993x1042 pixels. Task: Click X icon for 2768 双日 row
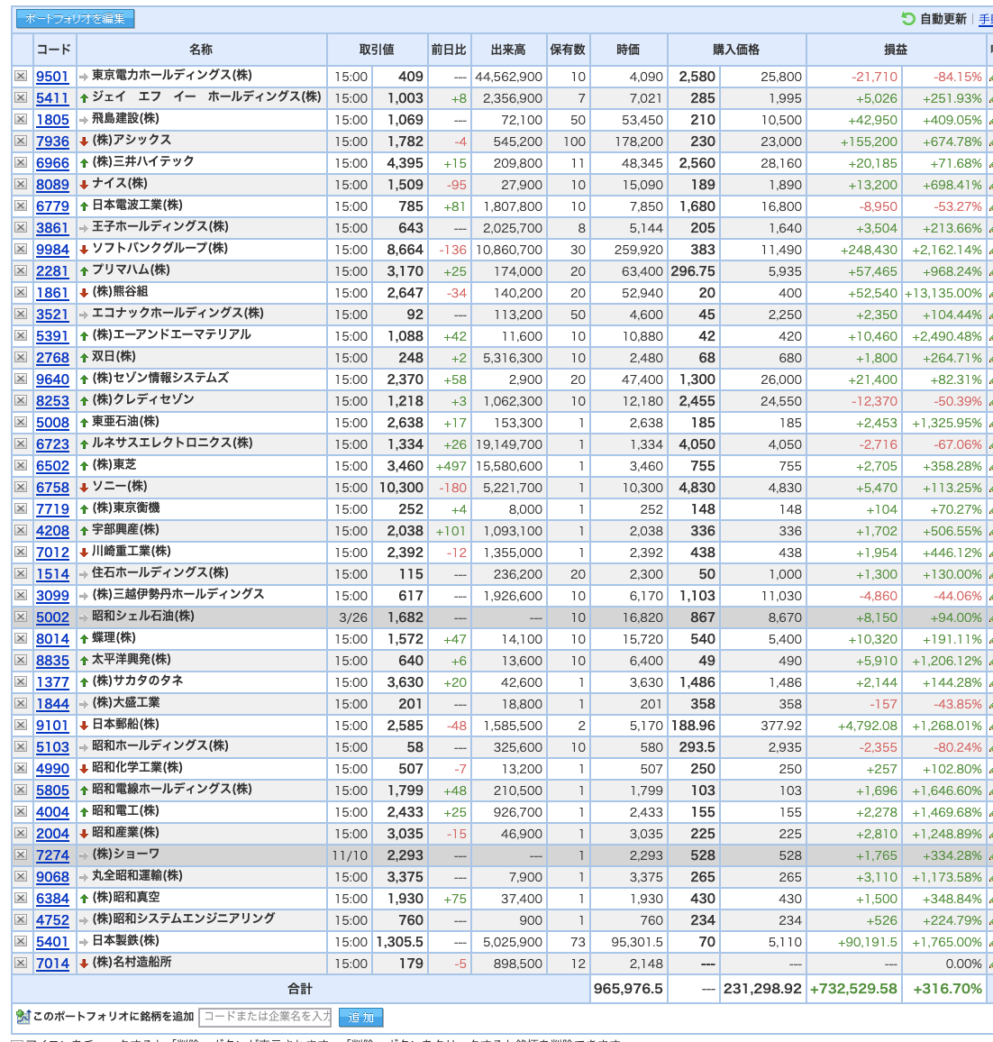click(x=21, y=358)
